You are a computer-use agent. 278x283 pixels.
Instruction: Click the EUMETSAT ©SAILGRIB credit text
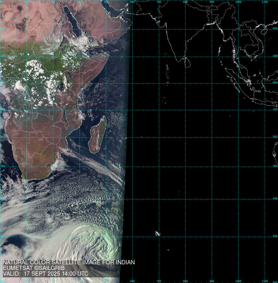coord(34,268)
